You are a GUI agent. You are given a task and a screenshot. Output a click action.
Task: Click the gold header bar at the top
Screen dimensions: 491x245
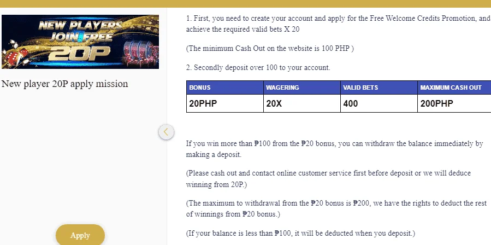click(x=246, y=4)
